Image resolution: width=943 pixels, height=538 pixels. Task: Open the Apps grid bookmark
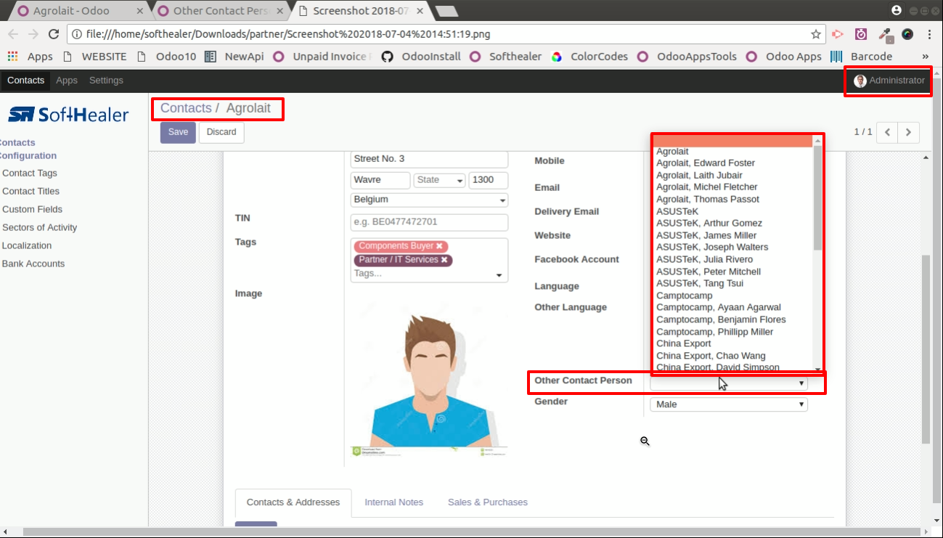tap(30, 56)
